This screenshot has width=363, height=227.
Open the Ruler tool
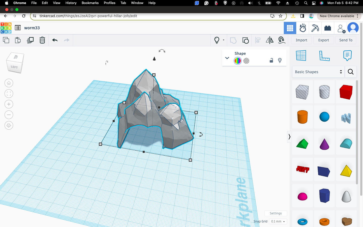point(324,55)
